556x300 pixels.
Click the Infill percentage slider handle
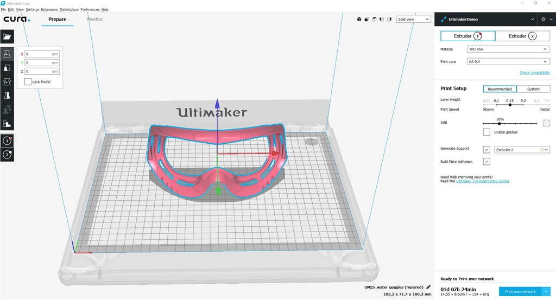(500, 124)
